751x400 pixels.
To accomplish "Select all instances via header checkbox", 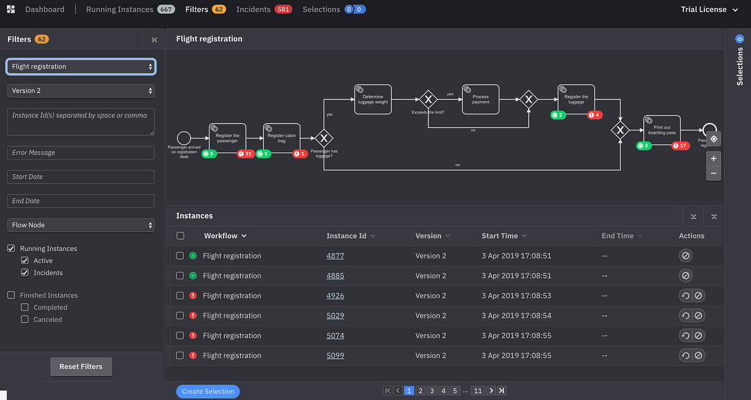I will pos(180,236).
